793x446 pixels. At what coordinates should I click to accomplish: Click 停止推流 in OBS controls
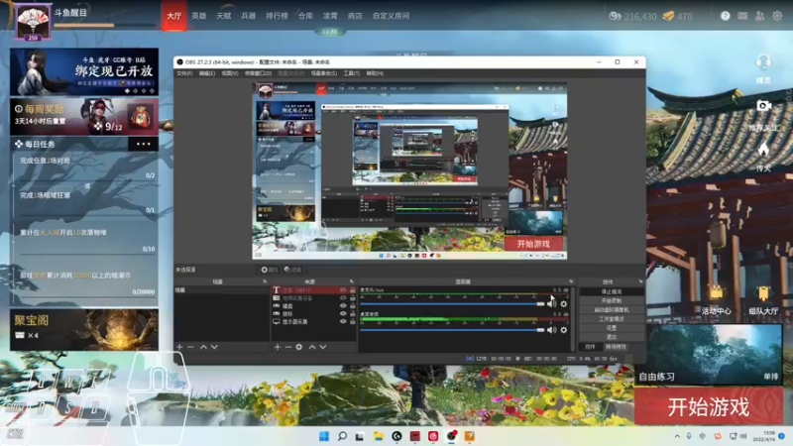click(612, 291)
